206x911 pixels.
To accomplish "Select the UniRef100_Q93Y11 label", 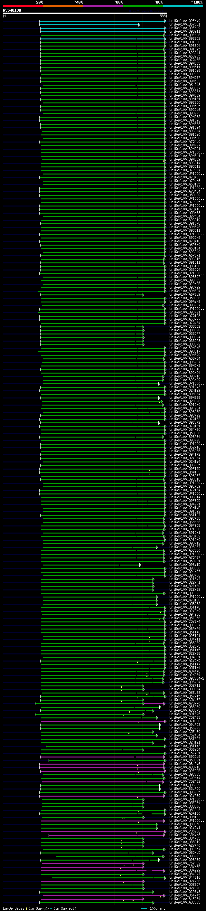I will pos(185,31).
